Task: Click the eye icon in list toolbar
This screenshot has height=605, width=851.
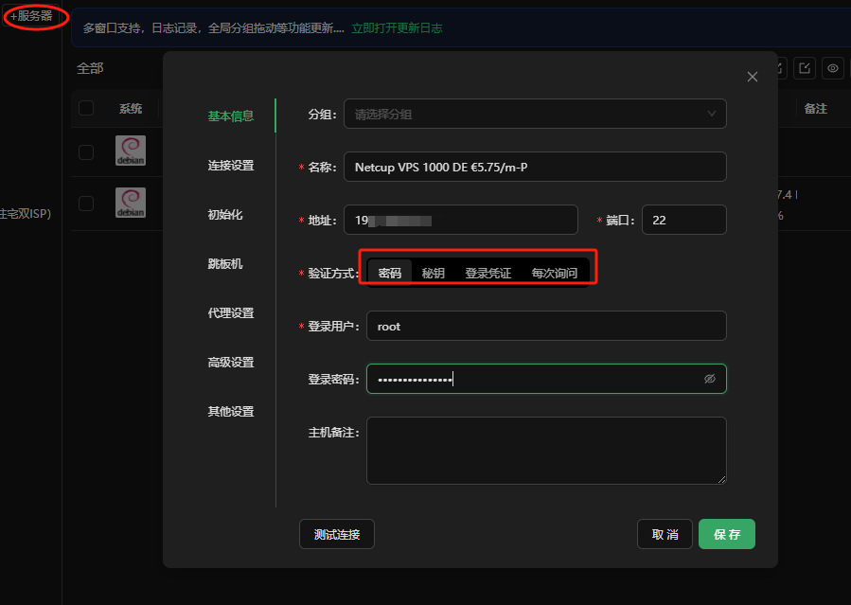Action: pyautogui.click(x=833, y=68)
